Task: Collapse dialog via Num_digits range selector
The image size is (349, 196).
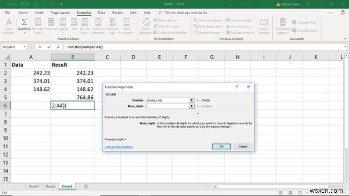Action: 192,106
